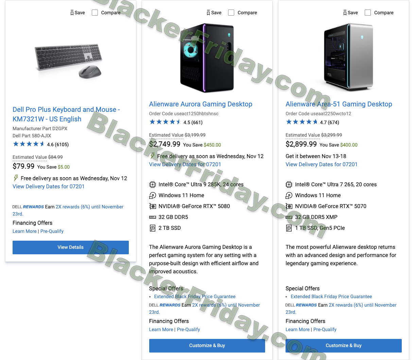
Task: Open View Delivery Dates under keyboard price
Action: tap(49, 187)
